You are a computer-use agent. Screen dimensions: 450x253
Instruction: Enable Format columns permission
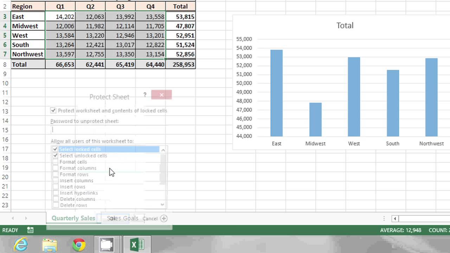pyautogui.click(x=55, y=168)
